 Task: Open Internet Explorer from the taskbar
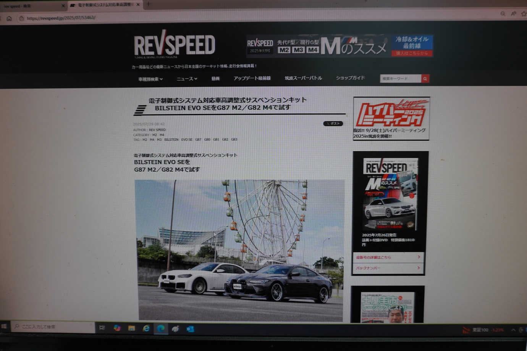click(x=146, y=328)
